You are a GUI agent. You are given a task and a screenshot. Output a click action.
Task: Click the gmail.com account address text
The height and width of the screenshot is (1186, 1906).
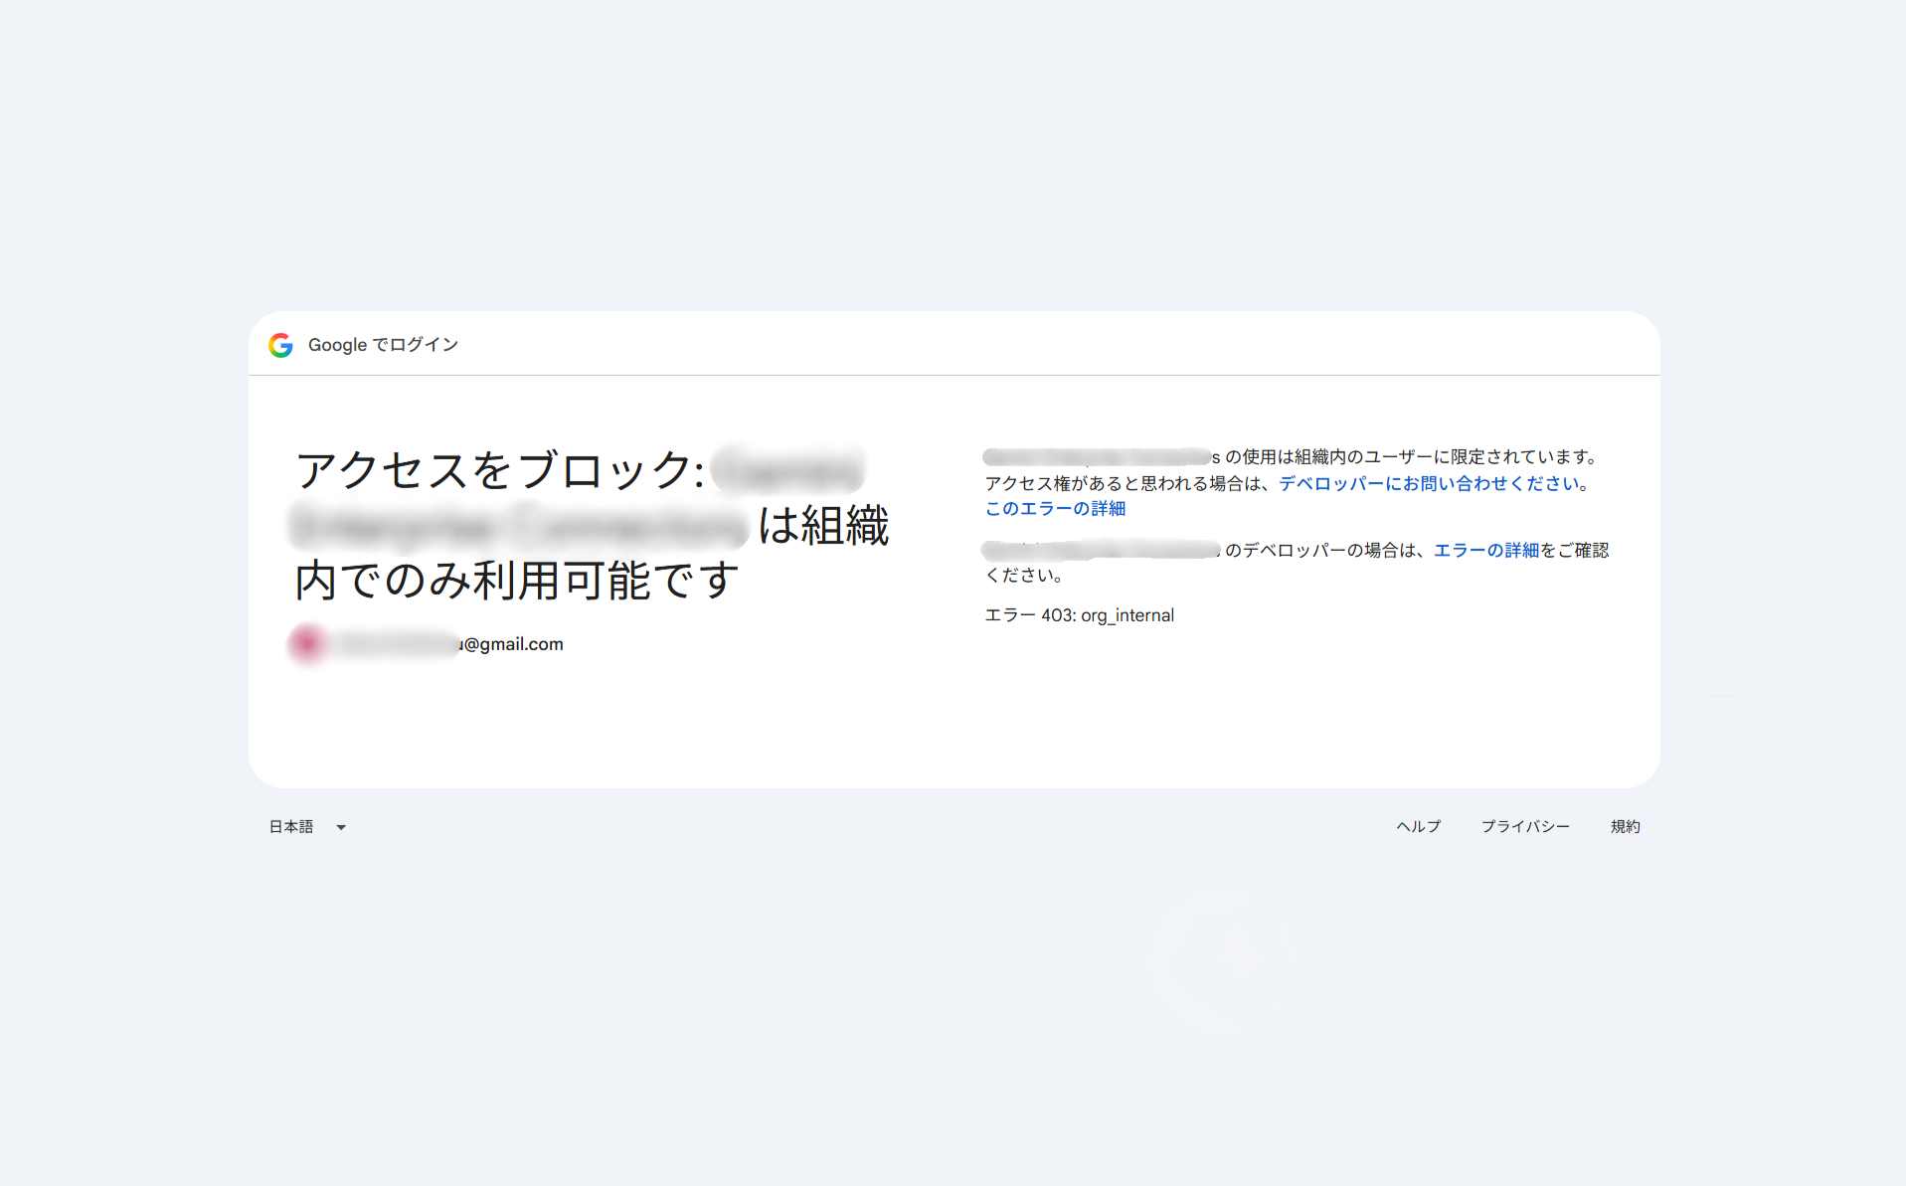[x=448, y=644]
